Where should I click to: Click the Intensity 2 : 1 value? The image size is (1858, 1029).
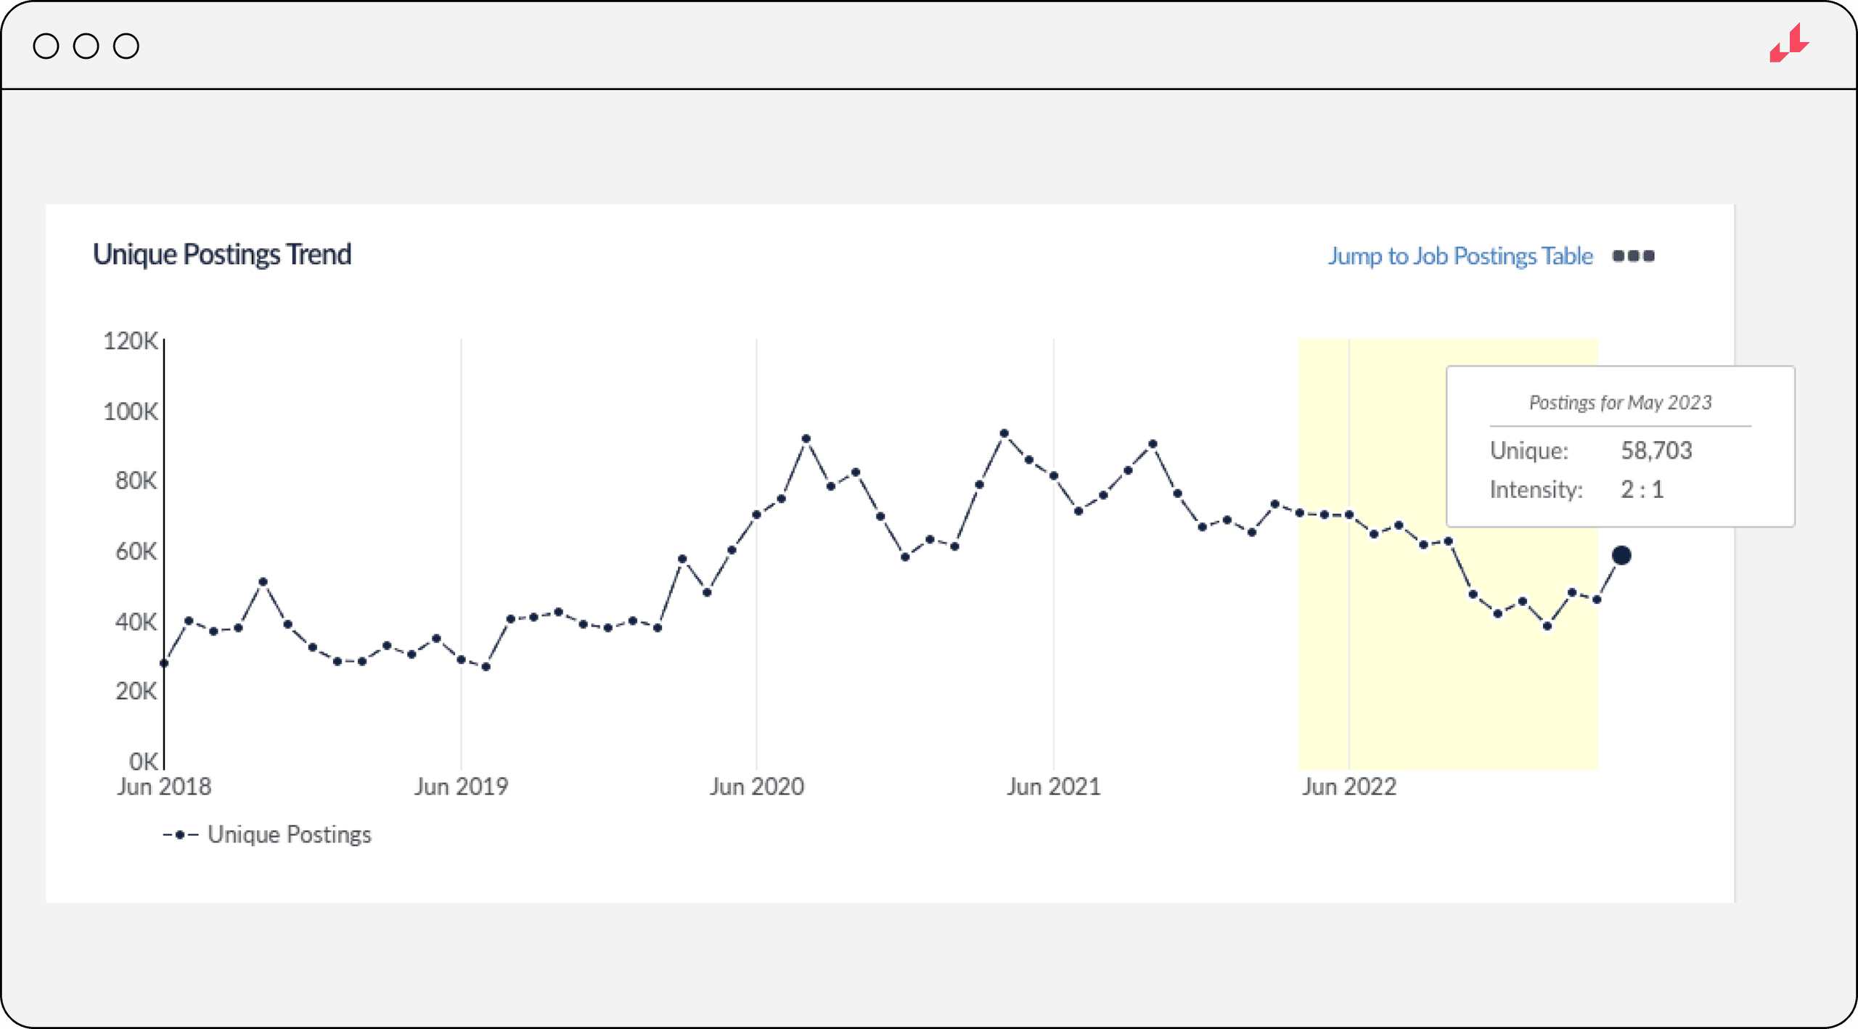tap(1642, 490)
